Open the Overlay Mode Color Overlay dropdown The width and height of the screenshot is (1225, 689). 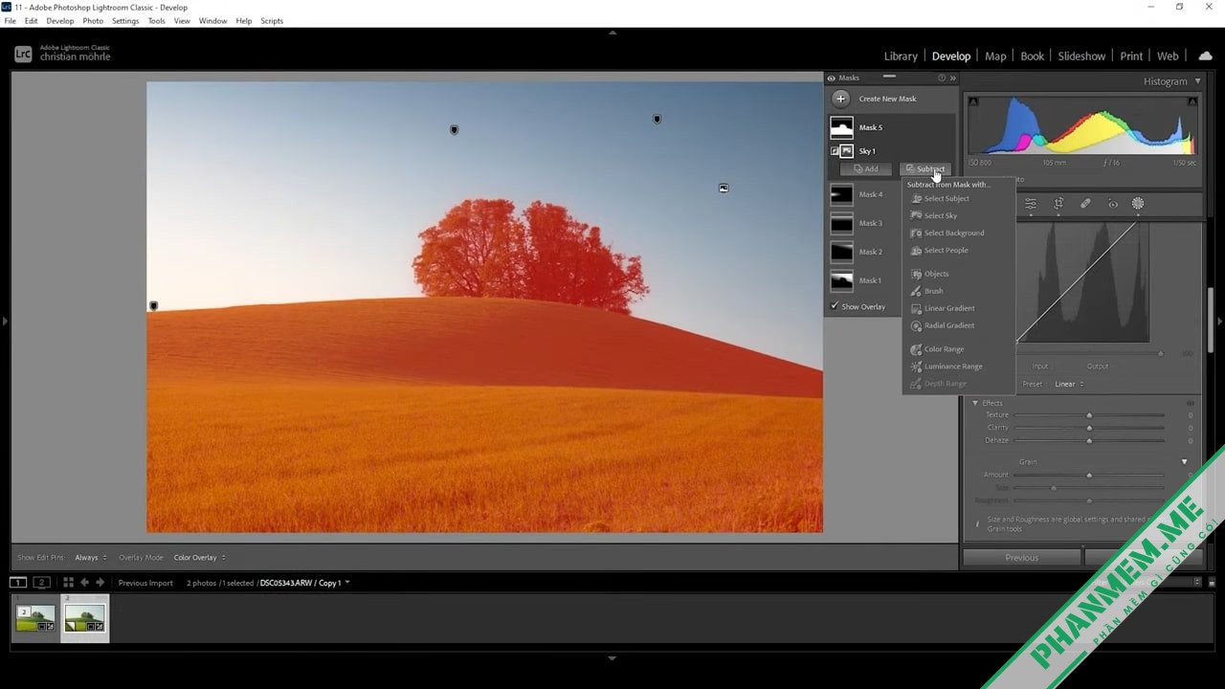(199, 558)
